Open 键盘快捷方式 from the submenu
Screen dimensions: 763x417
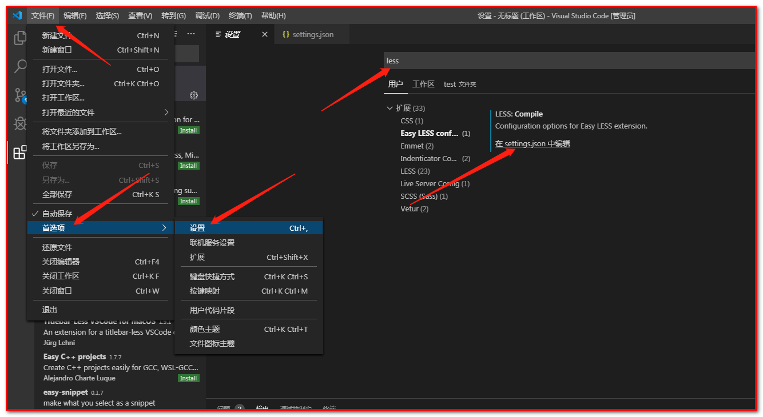(x=249, y=276)
